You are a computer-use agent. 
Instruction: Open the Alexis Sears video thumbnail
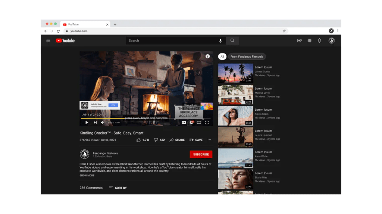pyautogui.click(x=235, y=116)
